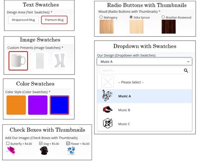Select the Sitka Spruce radio button

click(x=131, y=17)
